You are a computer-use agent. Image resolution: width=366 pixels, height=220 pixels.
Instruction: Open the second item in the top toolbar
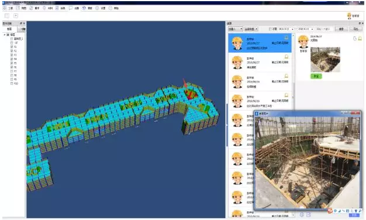(21, 8)
